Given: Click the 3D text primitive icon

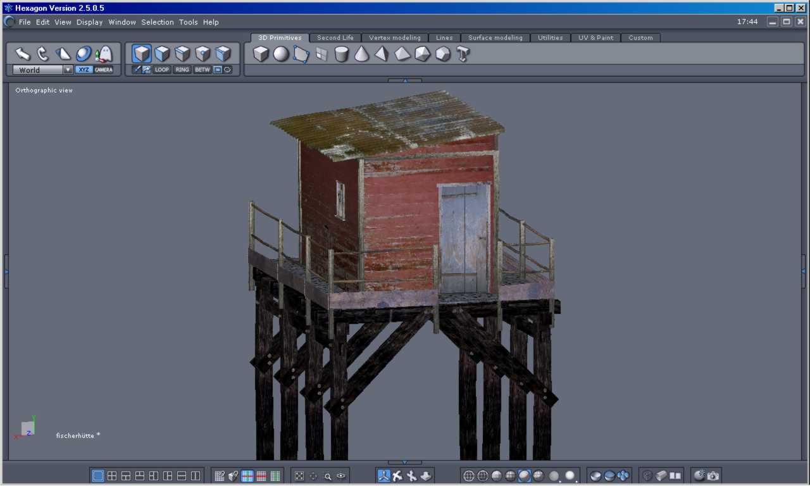Looking at the screenshot, I should tap(463, 54).
